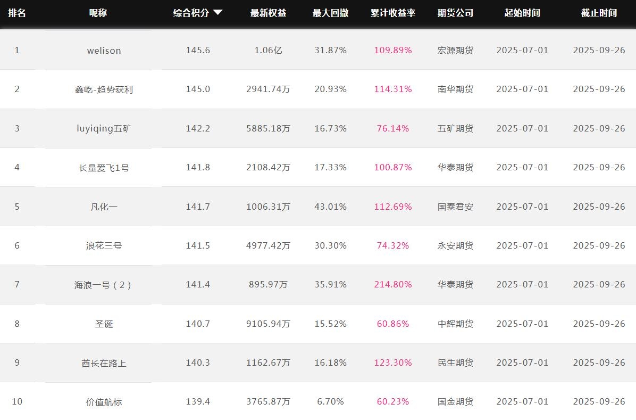636x420 pixels.
Task: Click 214.80% cumulative return value
Action: [392, 284]
